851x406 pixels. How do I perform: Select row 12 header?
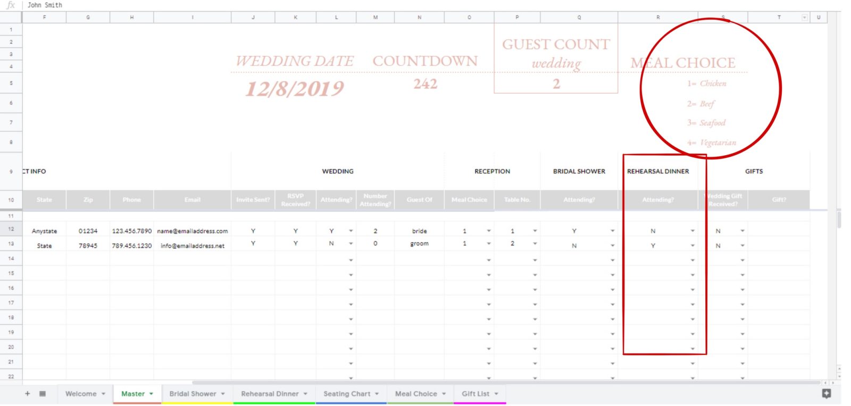pos(11,229)
